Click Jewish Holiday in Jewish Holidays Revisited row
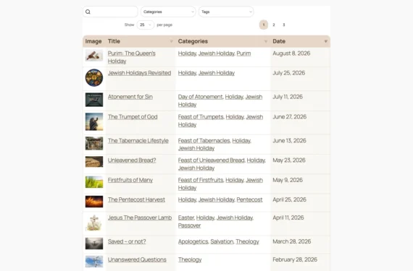413x271 pixels. point(217,73)
